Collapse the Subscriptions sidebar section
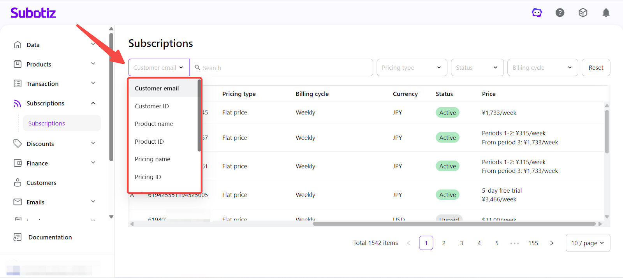Viewport: 623px width, 278px height. (93, 103)
